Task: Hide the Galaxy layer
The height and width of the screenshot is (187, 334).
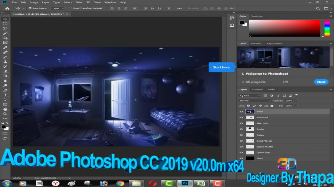Action: pyautogui.click(x=241, y=135)
